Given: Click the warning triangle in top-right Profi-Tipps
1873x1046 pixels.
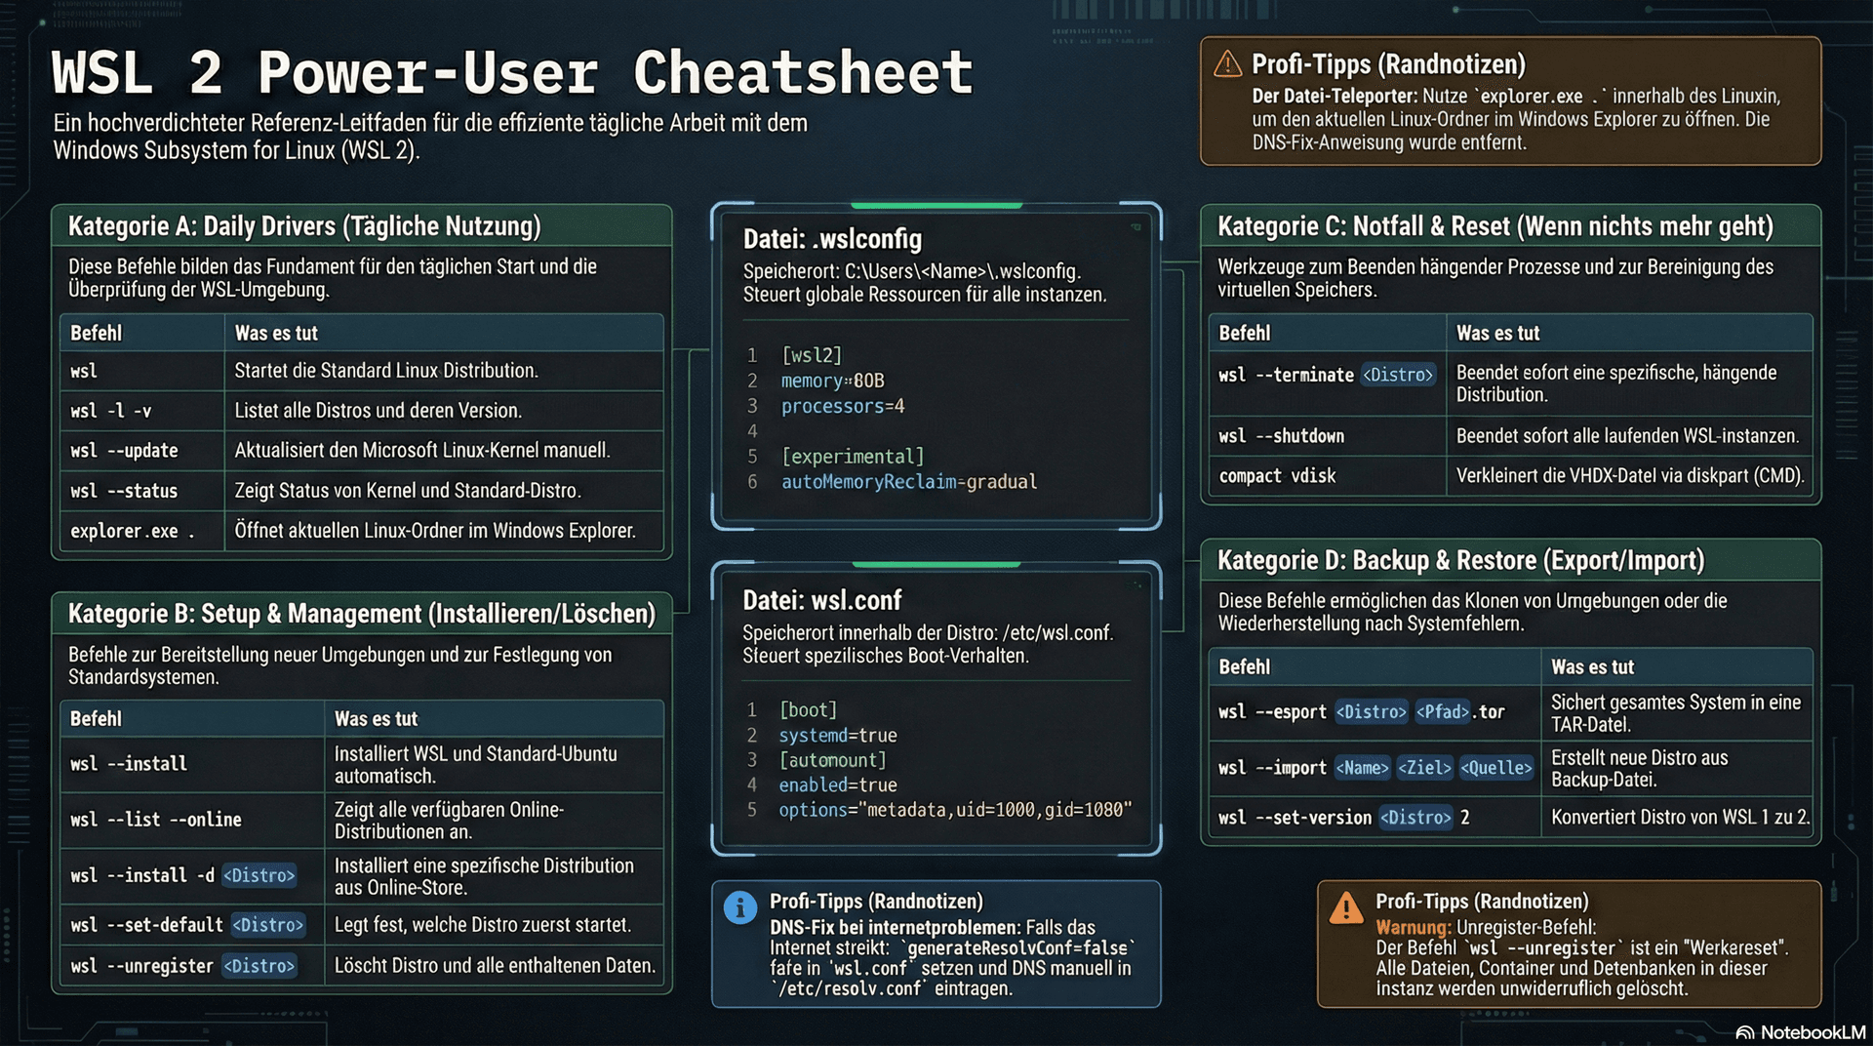Looking at the screenshot, I should [1226, 64].
